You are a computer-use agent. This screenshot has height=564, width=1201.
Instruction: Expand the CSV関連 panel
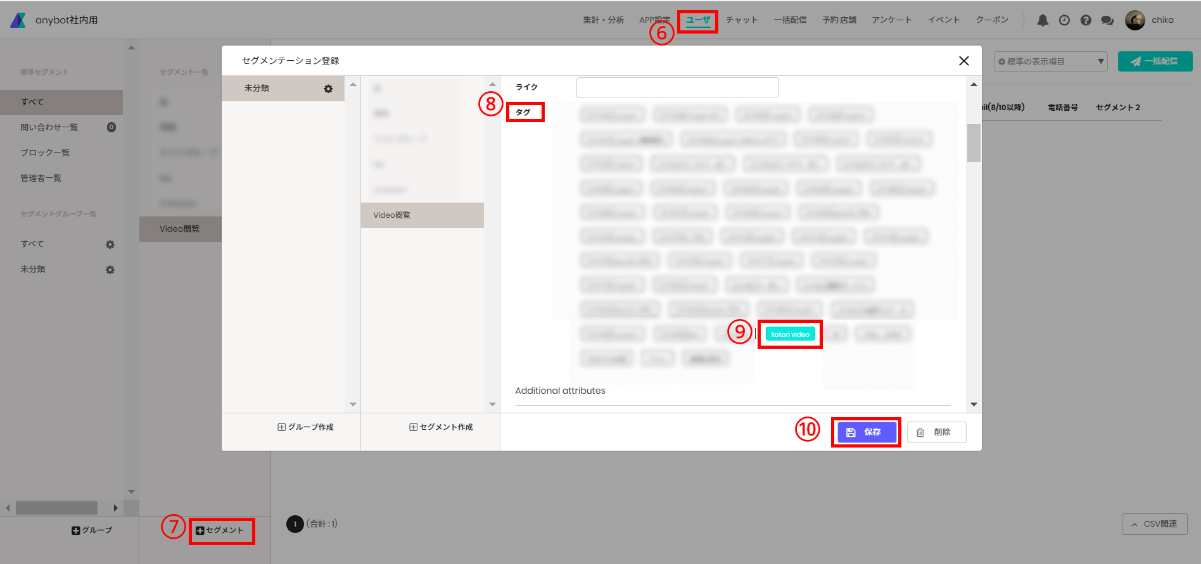(1154, 524)
